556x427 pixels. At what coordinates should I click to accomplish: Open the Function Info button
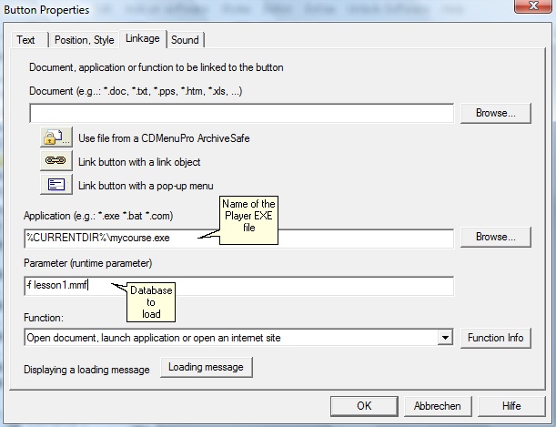[495, 338]
